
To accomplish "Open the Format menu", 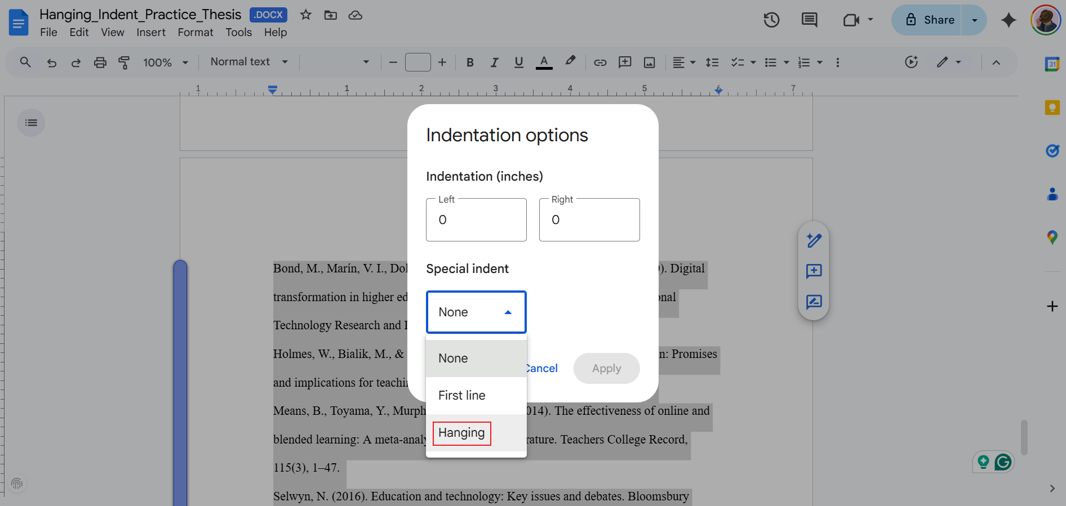I will coord(196,33).
